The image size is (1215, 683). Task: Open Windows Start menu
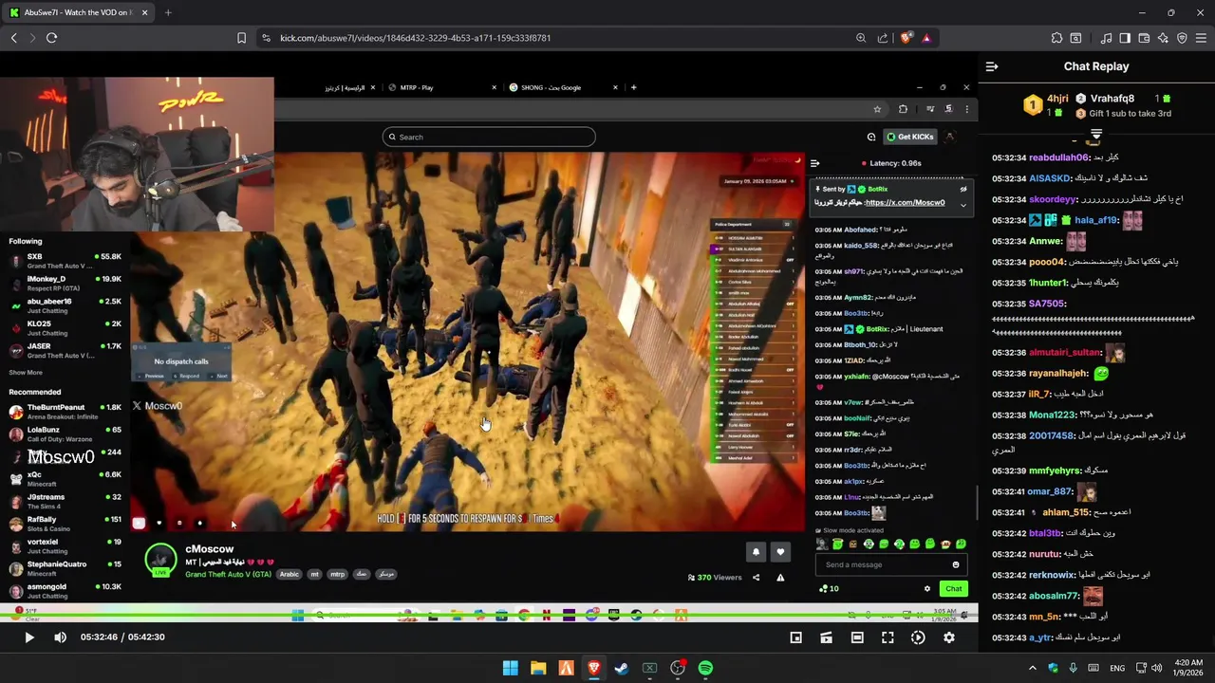(510, 668)
